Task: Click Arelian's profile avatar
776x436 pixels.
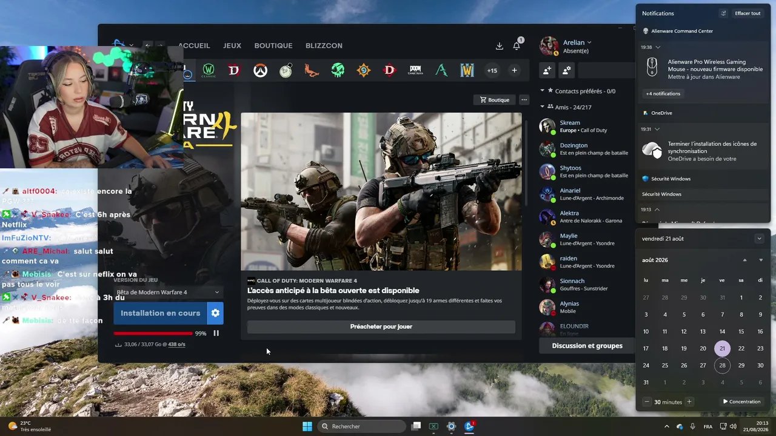Action: point(549,46)
